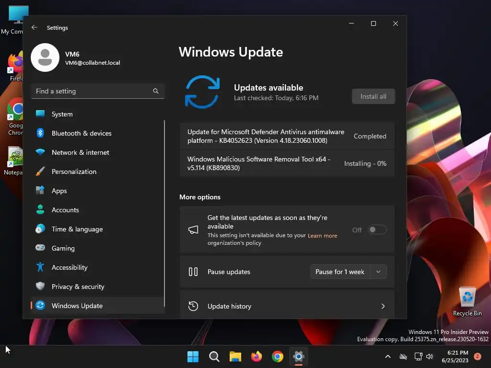
Task: Click the Find a setting search box
Action: coord(98,91)
